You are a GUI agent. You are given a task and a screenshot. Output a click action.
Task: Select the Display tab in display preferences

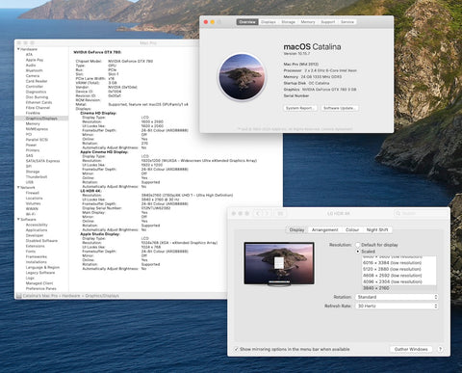(x=296, y=229)
